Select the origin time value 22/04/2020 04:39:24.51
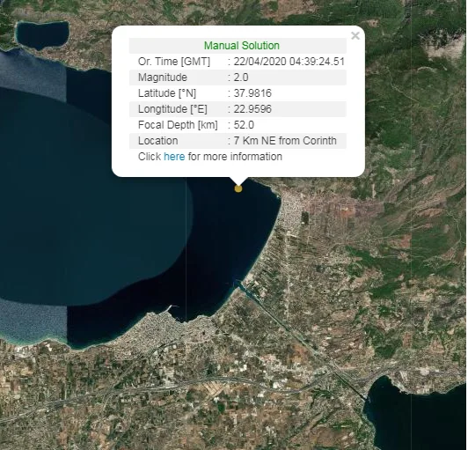Screen dimensions: 468x450 pos(289,62)
